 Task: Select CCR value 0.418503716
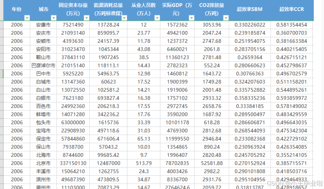(x=291, y=172)
